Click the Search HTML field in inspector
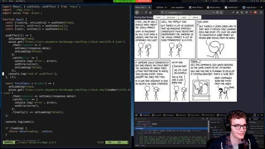Image resolution: width=265 pixels, height=149 pixels. (168, 119)
